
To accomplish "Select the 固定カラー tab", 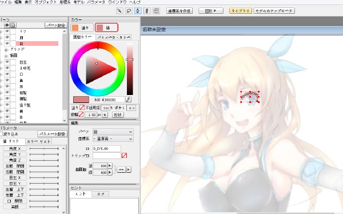I will 82,37.
